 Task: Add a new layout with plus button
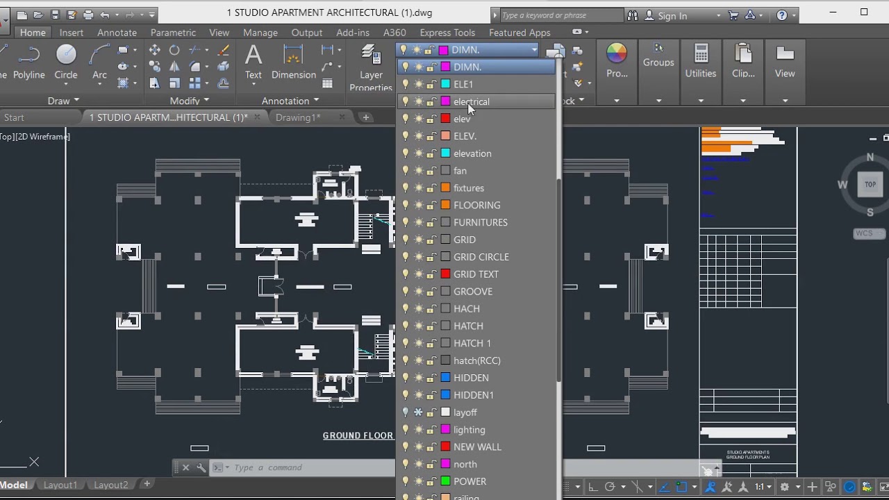147,484
